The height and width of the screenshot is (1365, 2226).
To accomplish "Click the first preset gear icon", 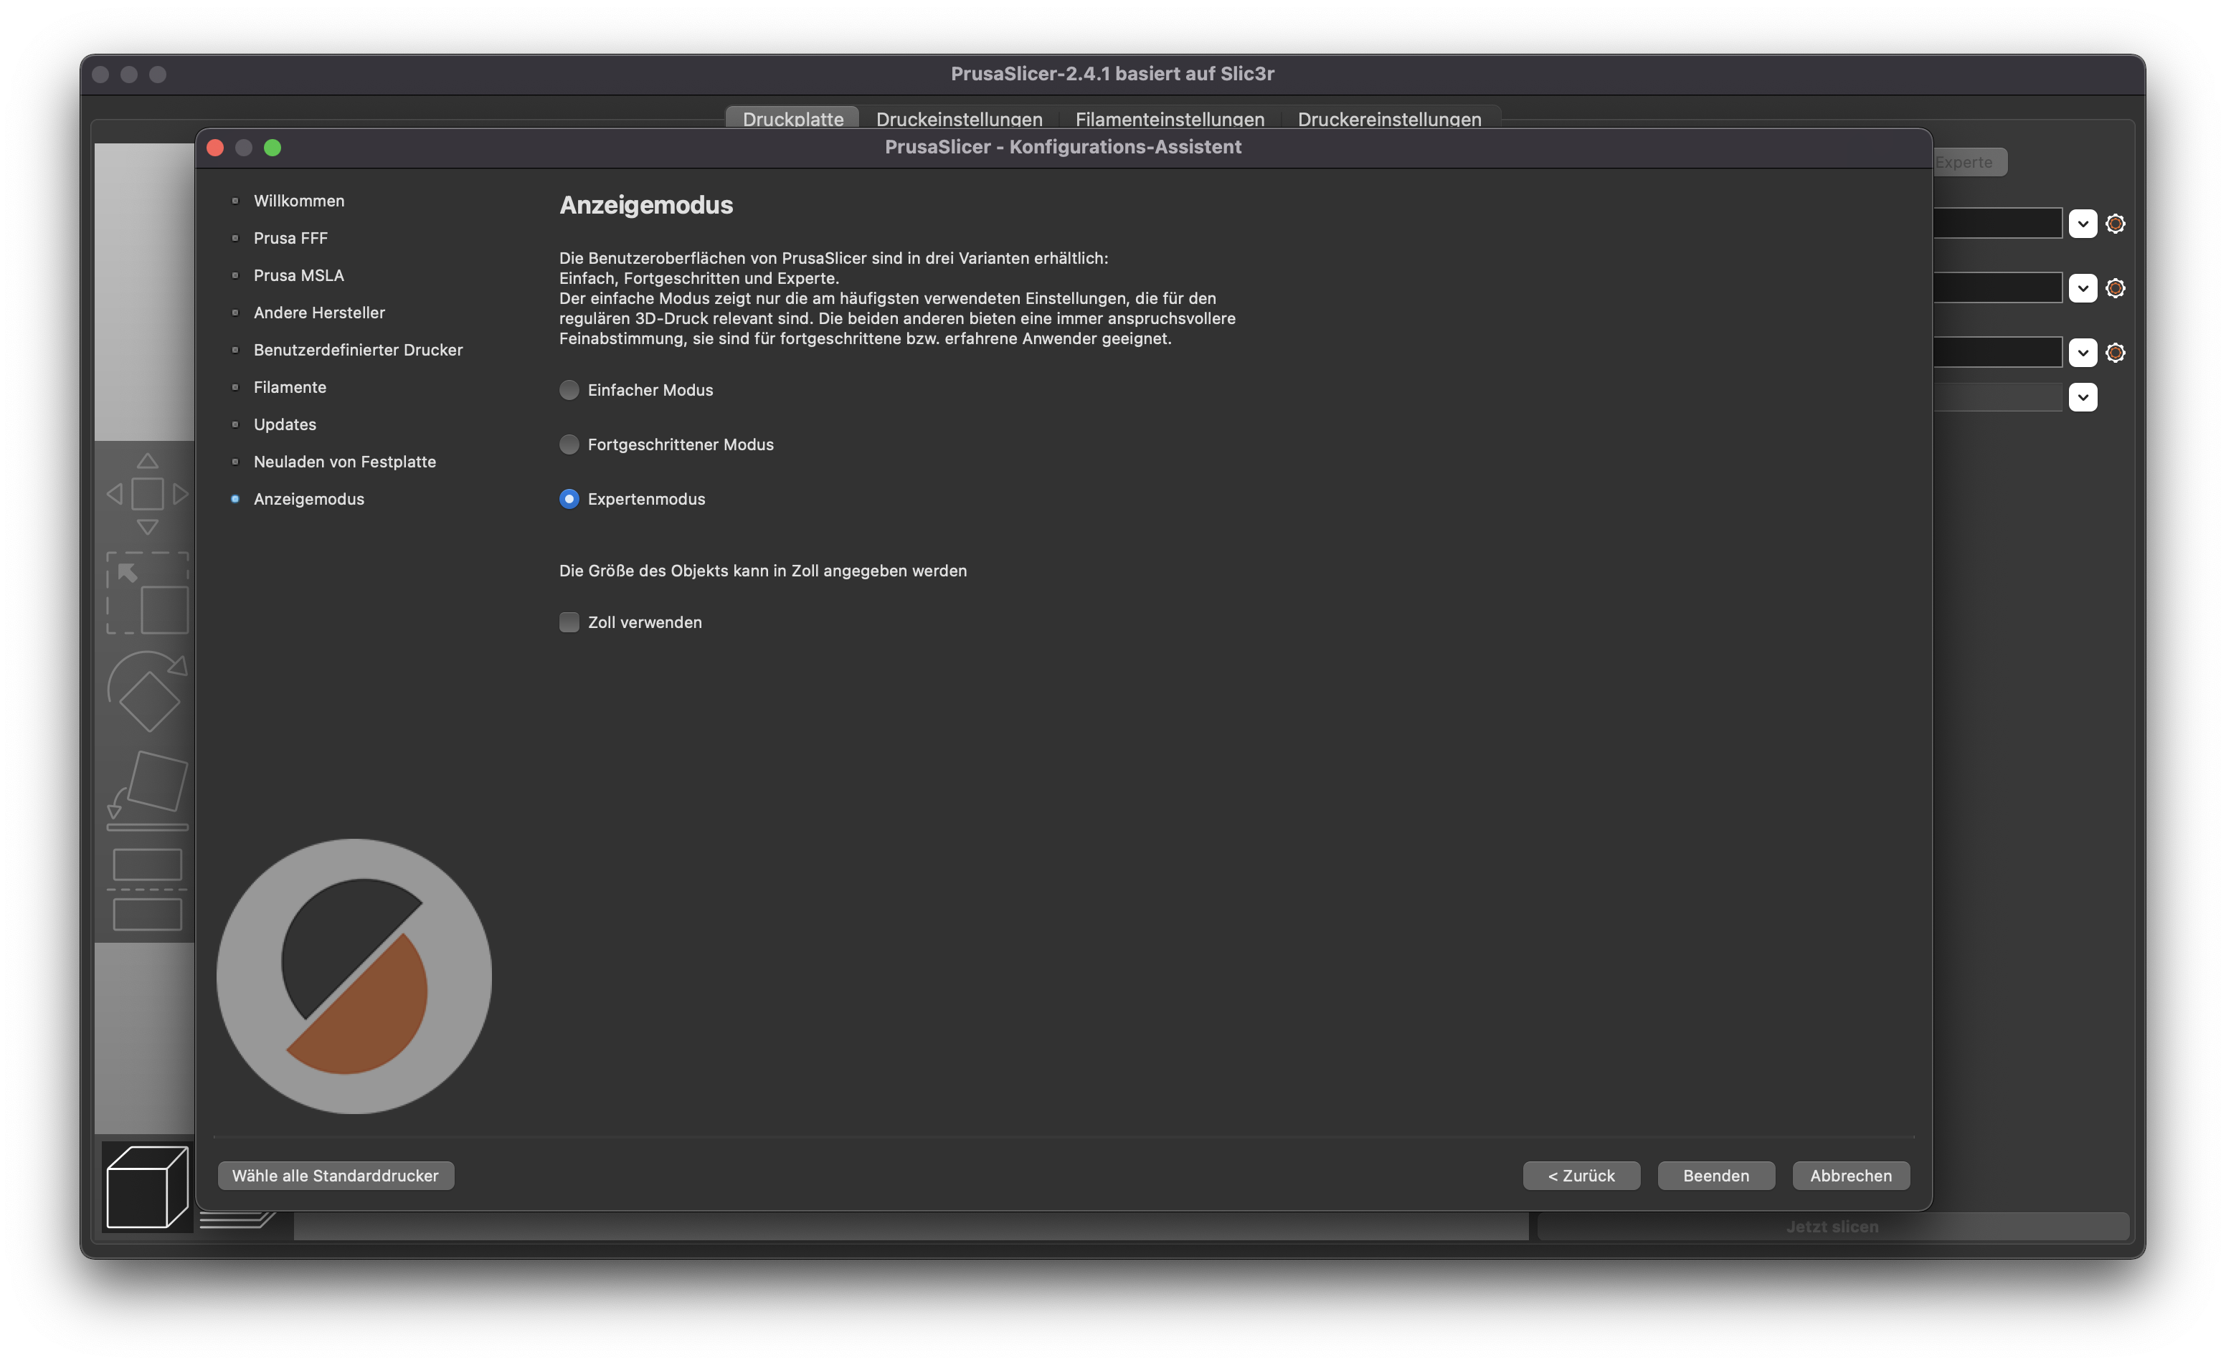I will (2115, 223).
